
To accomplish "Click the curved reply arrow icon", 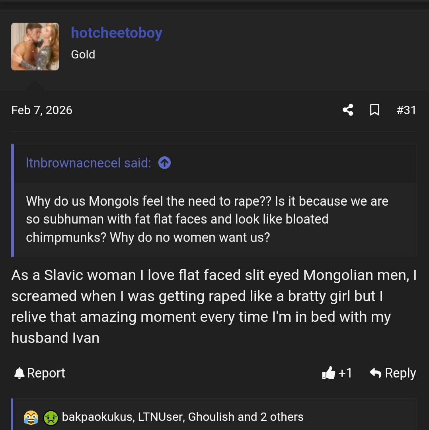I will [375, 373].
